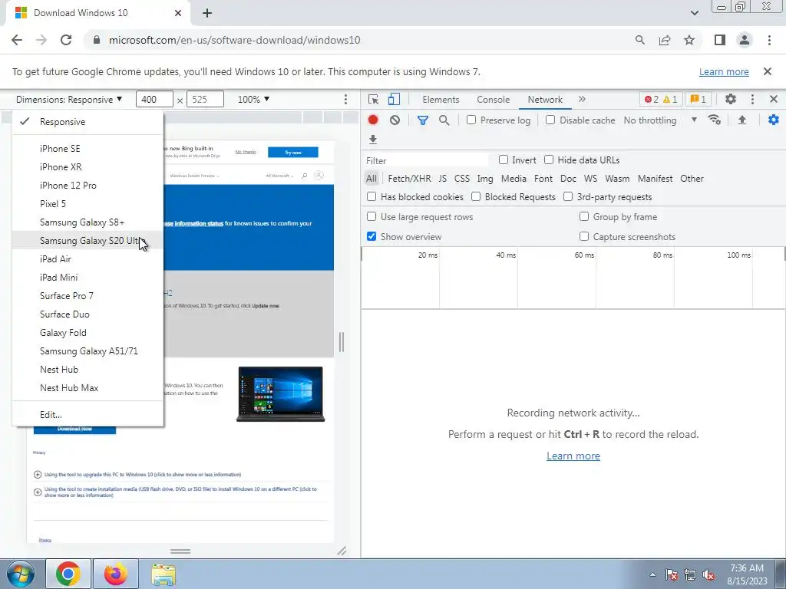Open Chrome tab search chevron

[x=694, y=13]
